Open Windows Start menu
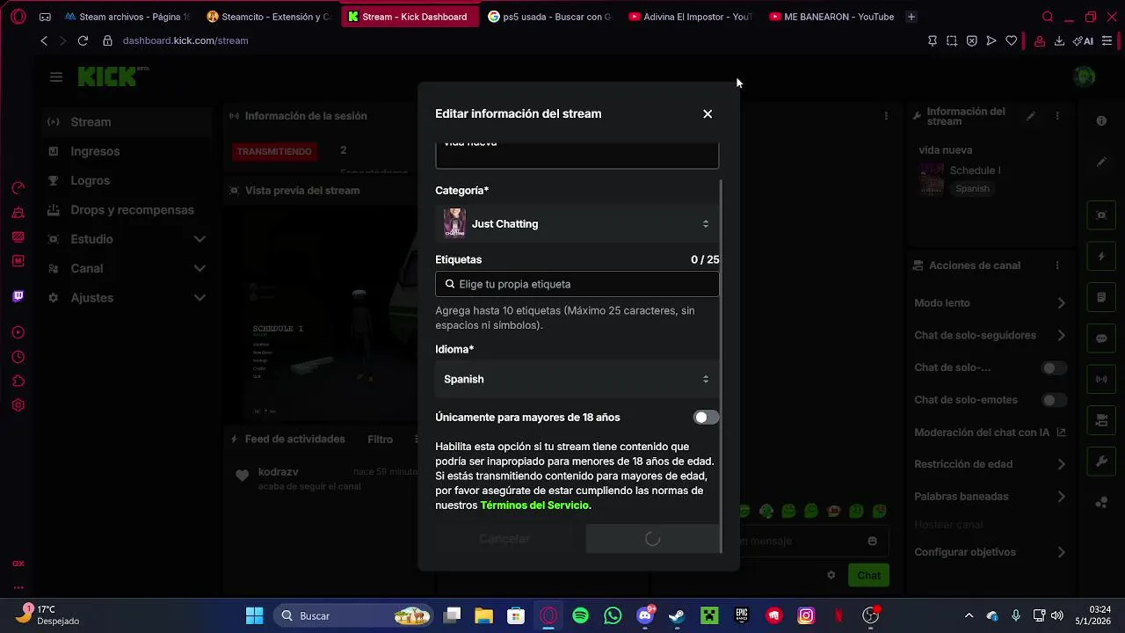The height and width of the screenshot is (633, 1125). click(254, 615)
